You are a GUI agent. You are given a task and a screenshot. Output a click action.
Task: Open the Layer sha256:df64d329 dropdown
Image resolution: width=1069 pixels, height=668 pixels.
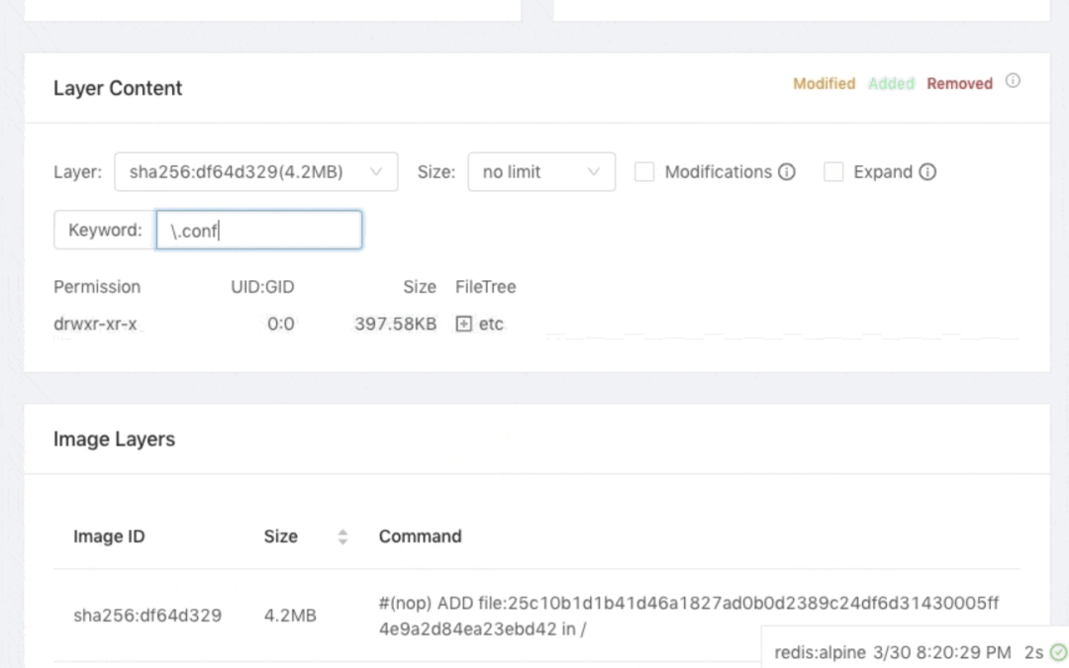[255, 172]
